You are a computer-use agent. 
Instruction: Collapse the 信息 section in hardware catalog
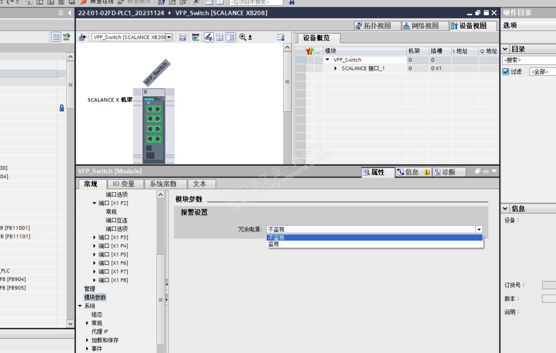click(x=505, y=208)
